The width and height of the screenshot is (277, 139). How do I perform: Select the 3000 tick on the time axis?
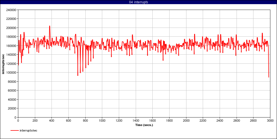(x=270, y=121)
